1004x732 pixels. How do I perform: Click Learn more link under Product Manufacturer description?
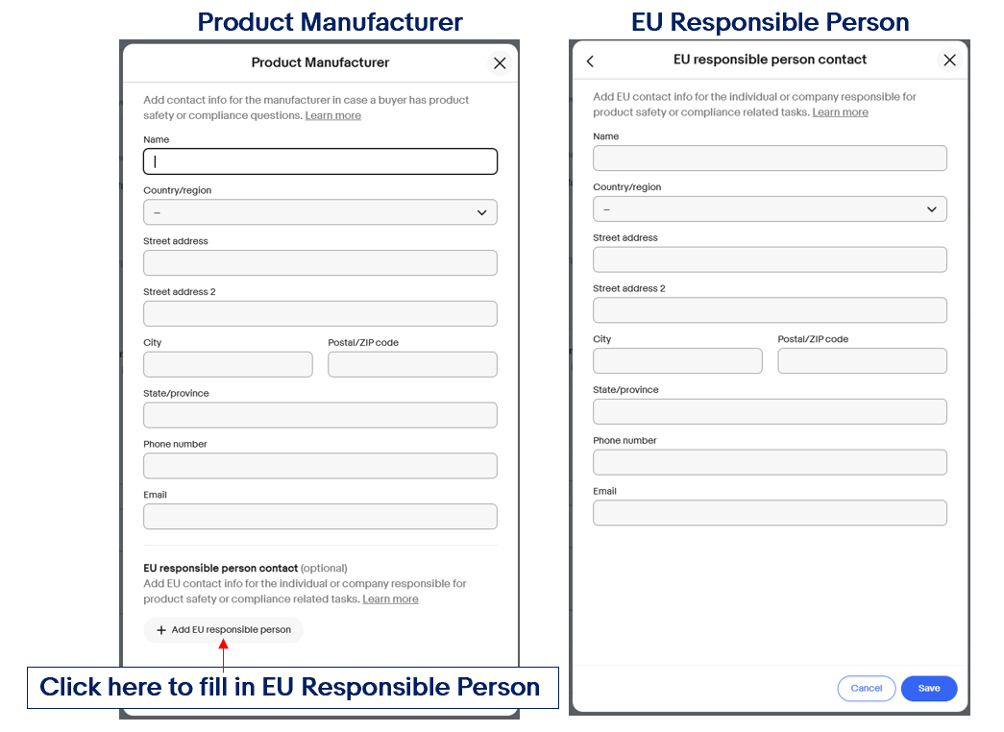pos(333,115)
